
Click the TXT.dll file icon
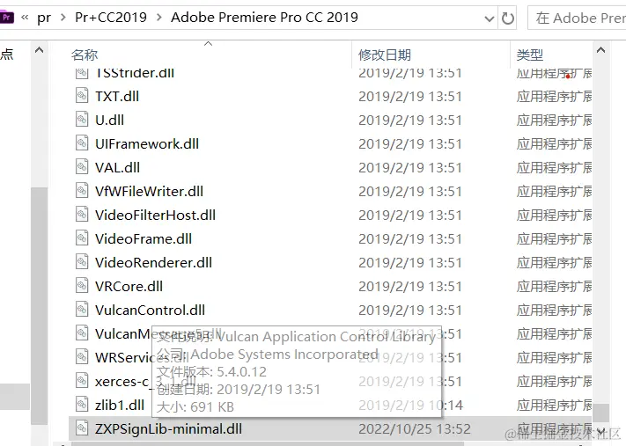tap(82, 96)
